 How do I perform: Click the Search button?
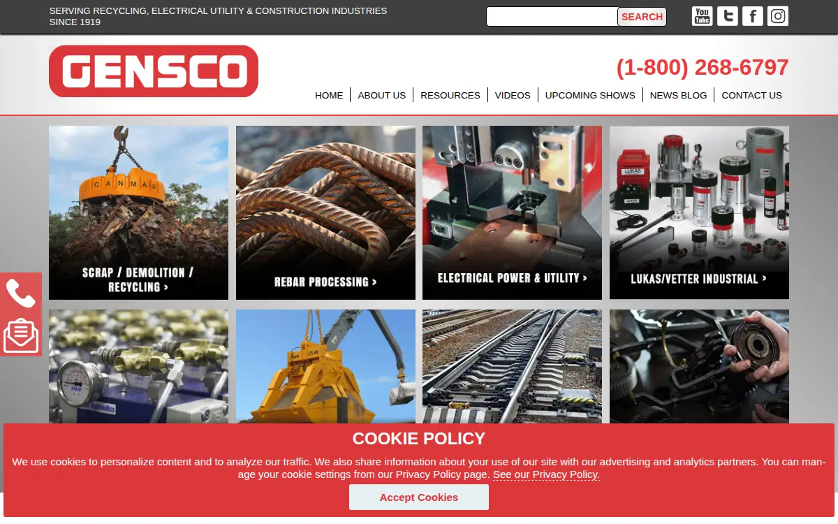pos(642,17)
